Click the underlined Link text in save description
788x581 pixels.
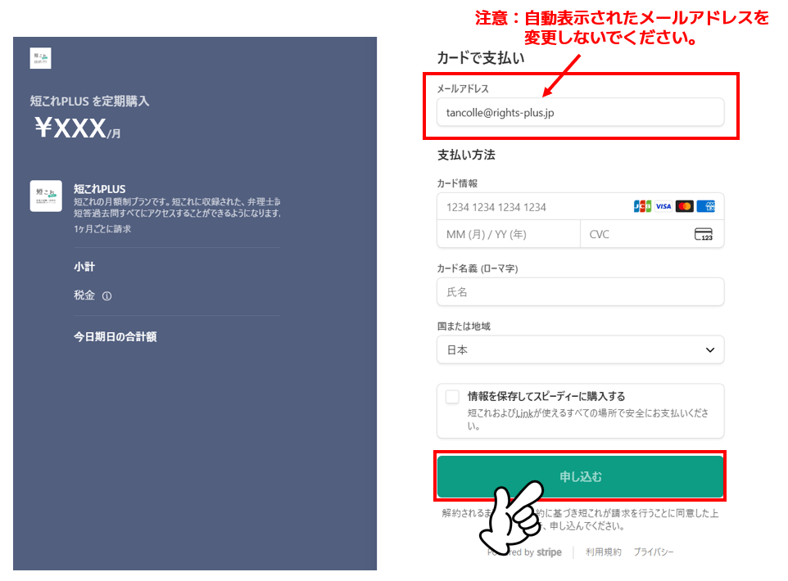(x=524, y=414)
